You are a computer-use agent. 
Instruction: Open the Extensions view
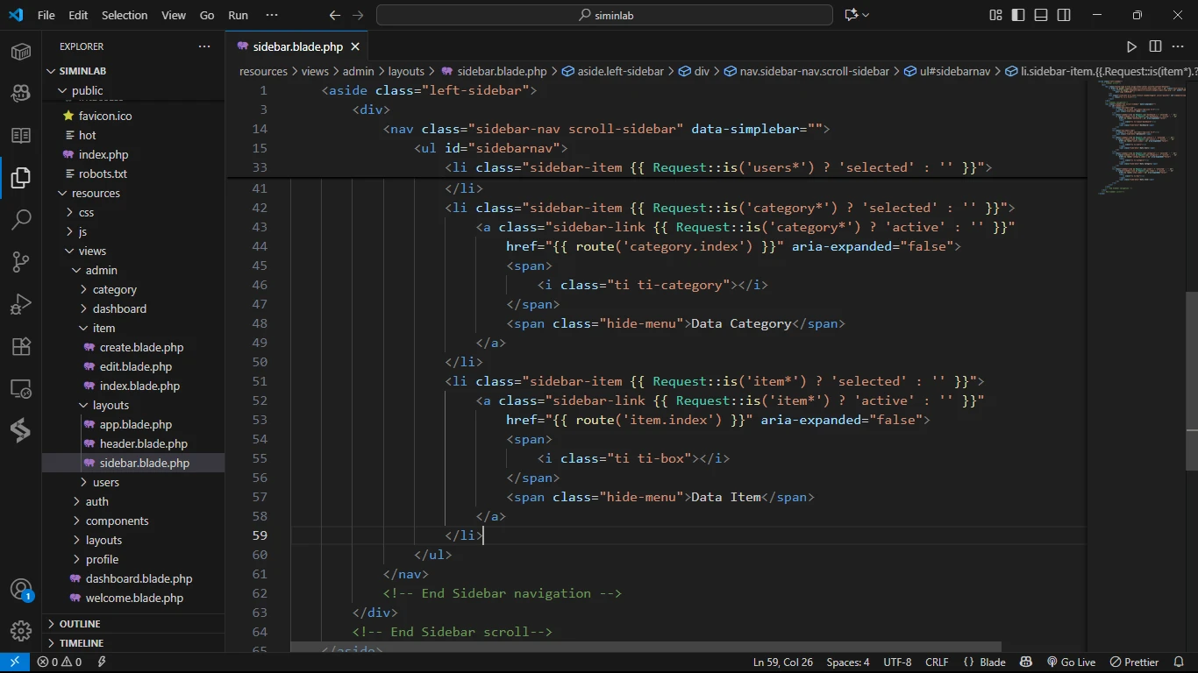[21, 346]
